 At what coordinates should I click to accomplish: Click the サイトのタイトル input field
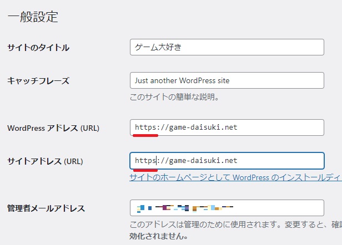click(227, 47)
